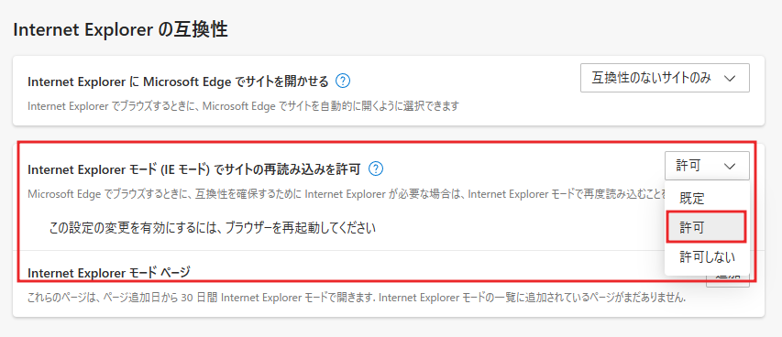The width and height of the screenshot is (782, 337).
Task: Click the Microsoft Edge でサイトを開かせる setting label
Action: [x=178, y=81]
